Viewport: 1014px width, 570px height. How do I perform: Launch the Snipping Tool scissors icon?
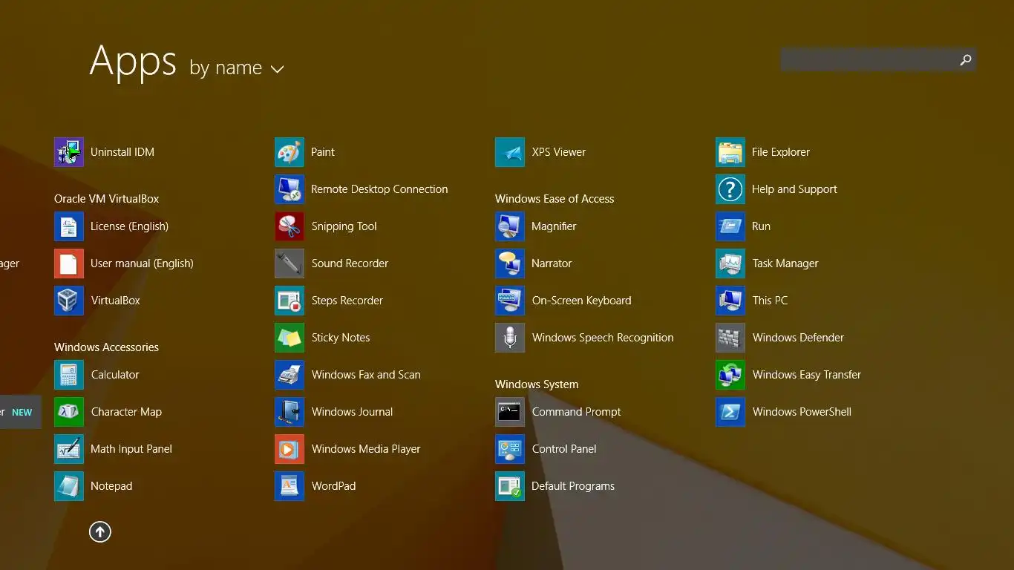(x=290, y=226)
